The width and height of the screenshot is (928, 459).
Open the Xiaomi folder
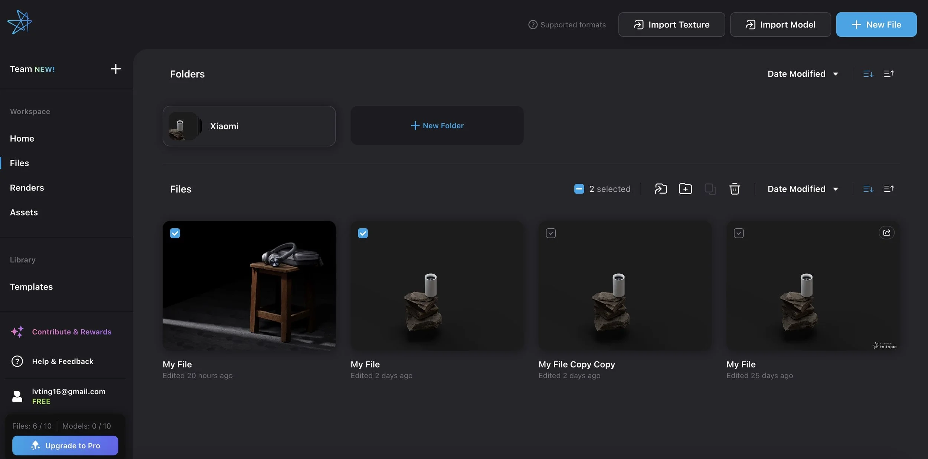(249, 126)
